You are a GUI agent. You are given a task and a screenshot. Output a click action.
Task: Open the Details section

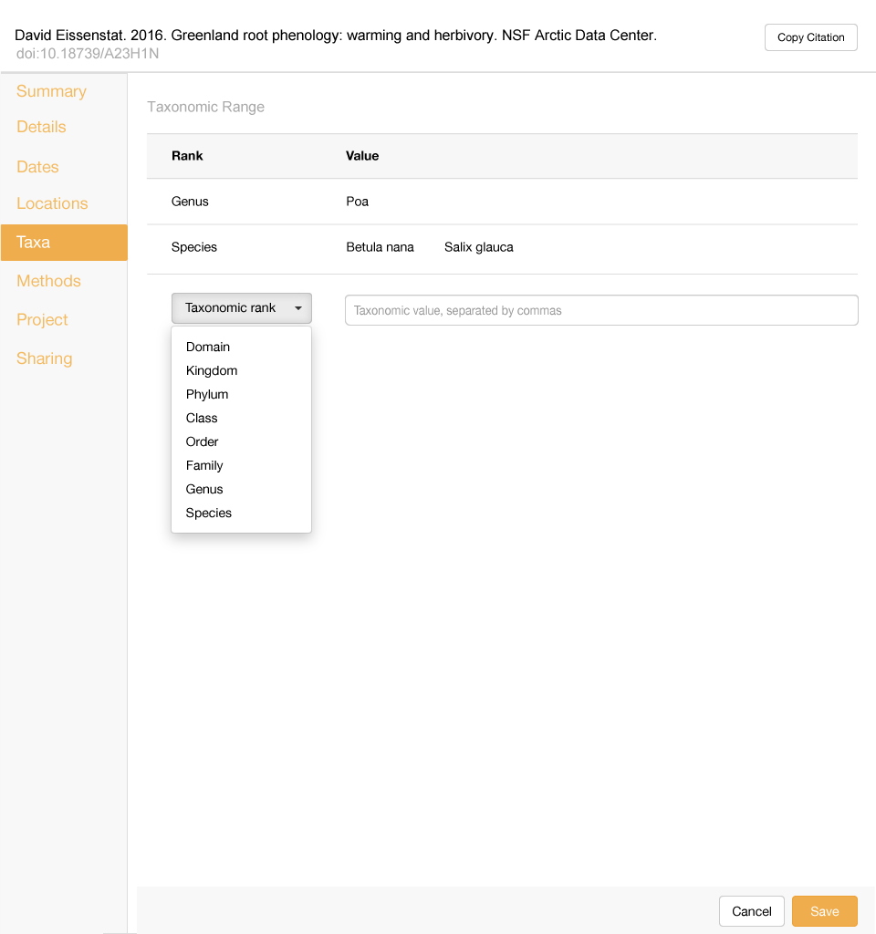[x=41, y=127]
